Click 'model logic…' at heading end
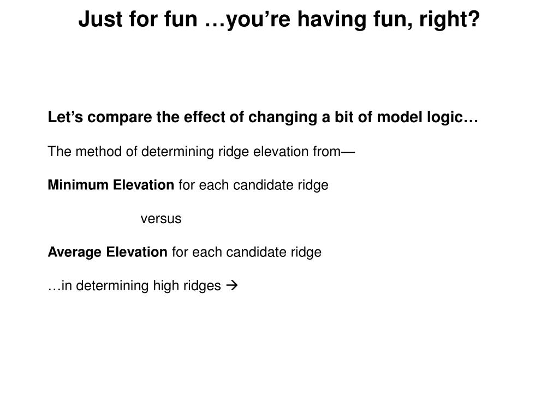Screen dimensions: 559x419 [427, 117]
